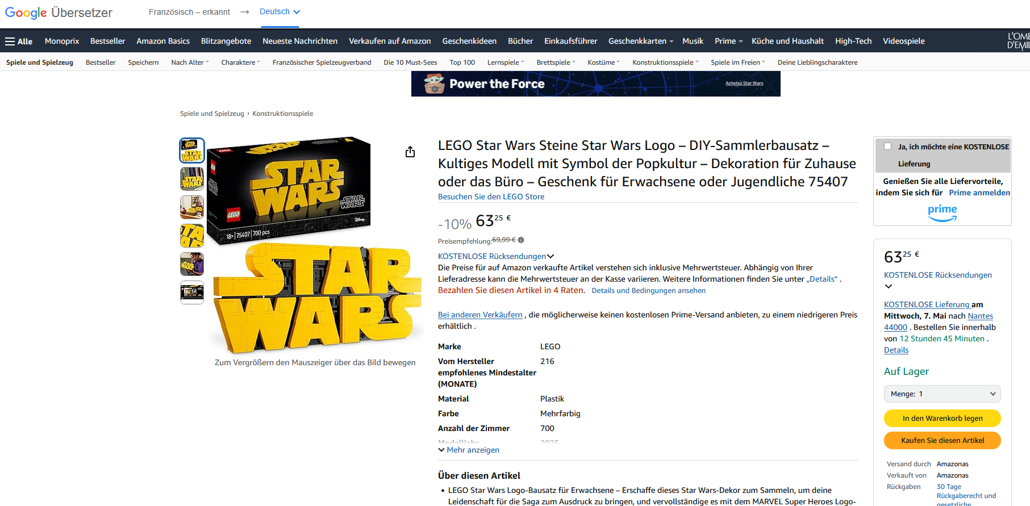Open the Deutsch target language dropdown
The image size is (1030, 506).
[280, 12]
